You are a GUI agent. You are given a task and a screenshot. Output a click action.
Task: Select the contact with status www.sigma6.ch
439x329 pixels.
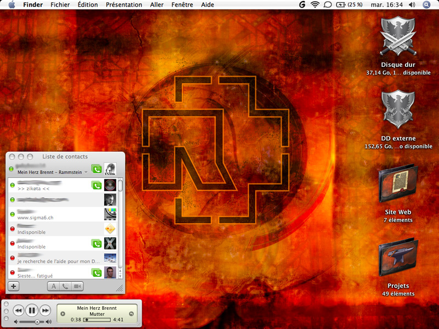[x=63, y=214]
